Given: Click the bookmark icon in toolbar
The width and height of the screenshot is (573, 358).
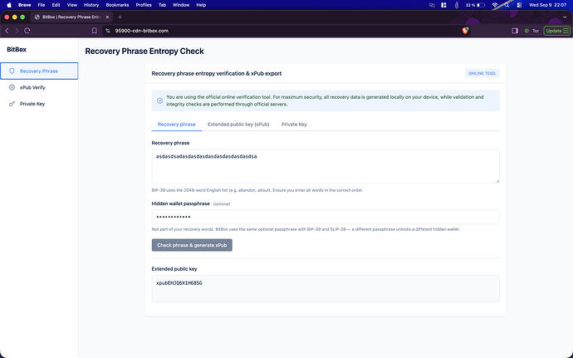Looking at the screenshot, I should click(x=95, y=31).
